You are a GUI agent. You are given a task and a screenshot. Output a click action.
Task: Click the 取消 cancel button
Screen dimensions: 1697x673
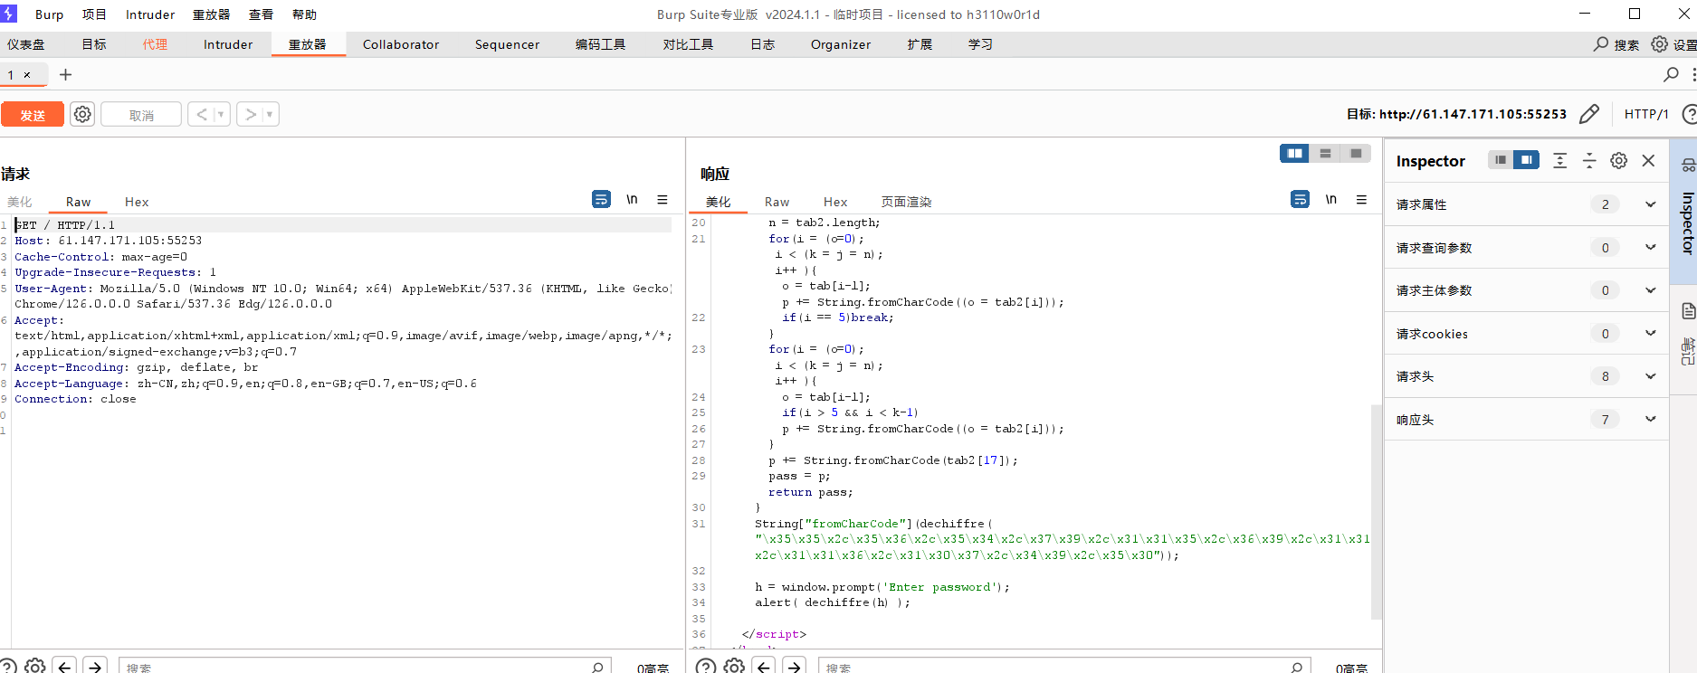[x=141, y=115]
